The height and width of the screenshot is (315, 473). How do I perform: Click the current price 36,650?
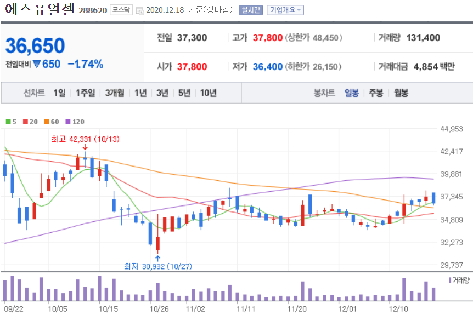pyautogui.click(x=35, y=46)
